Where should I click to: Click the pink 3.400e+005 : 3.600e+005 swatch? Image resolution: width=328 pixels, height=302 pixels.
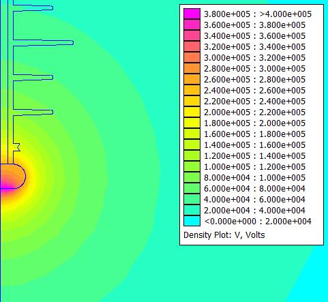(x=192, y=35)
